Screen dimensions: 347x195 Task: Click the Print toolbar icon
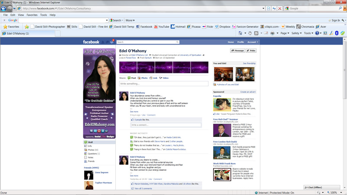point(272,33)
